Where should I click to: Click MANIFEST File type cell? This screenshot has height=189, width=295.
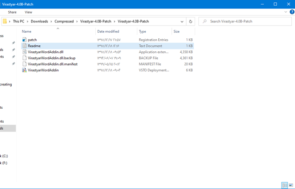tap(150, 64)
